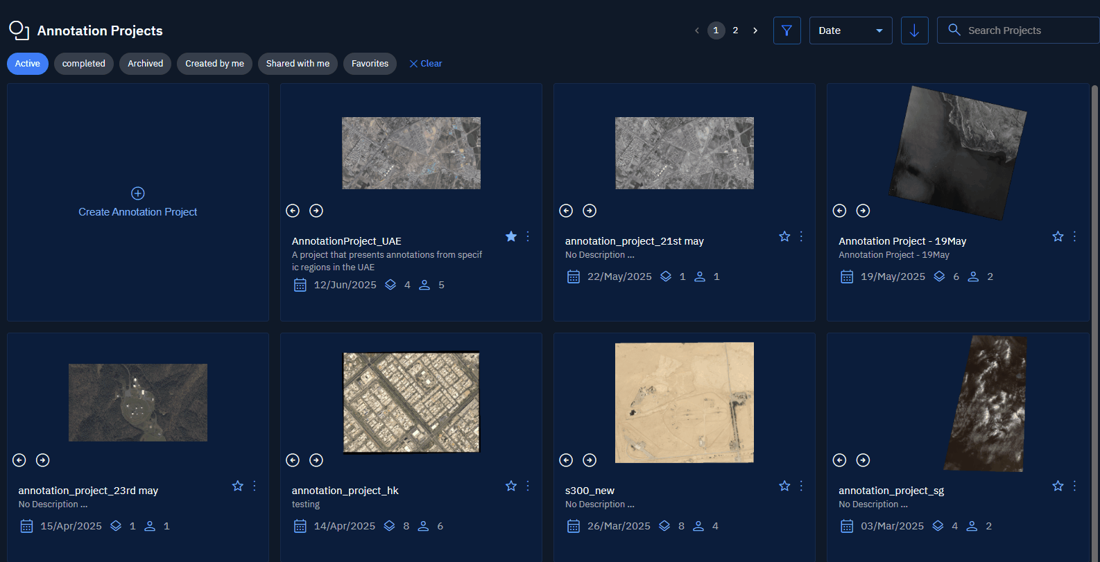Go to page 2 of projects
Screen dimensions: 1100x562
point(735,30)
